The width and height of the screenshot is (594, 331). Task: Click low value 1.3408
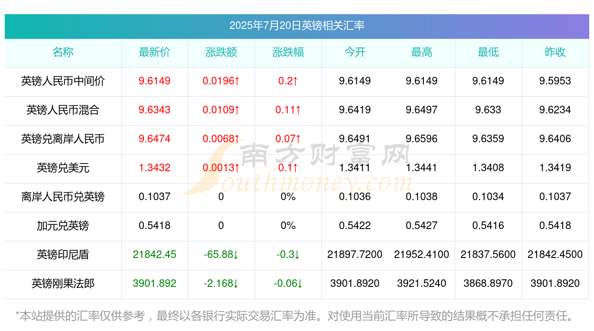point(488,168)
